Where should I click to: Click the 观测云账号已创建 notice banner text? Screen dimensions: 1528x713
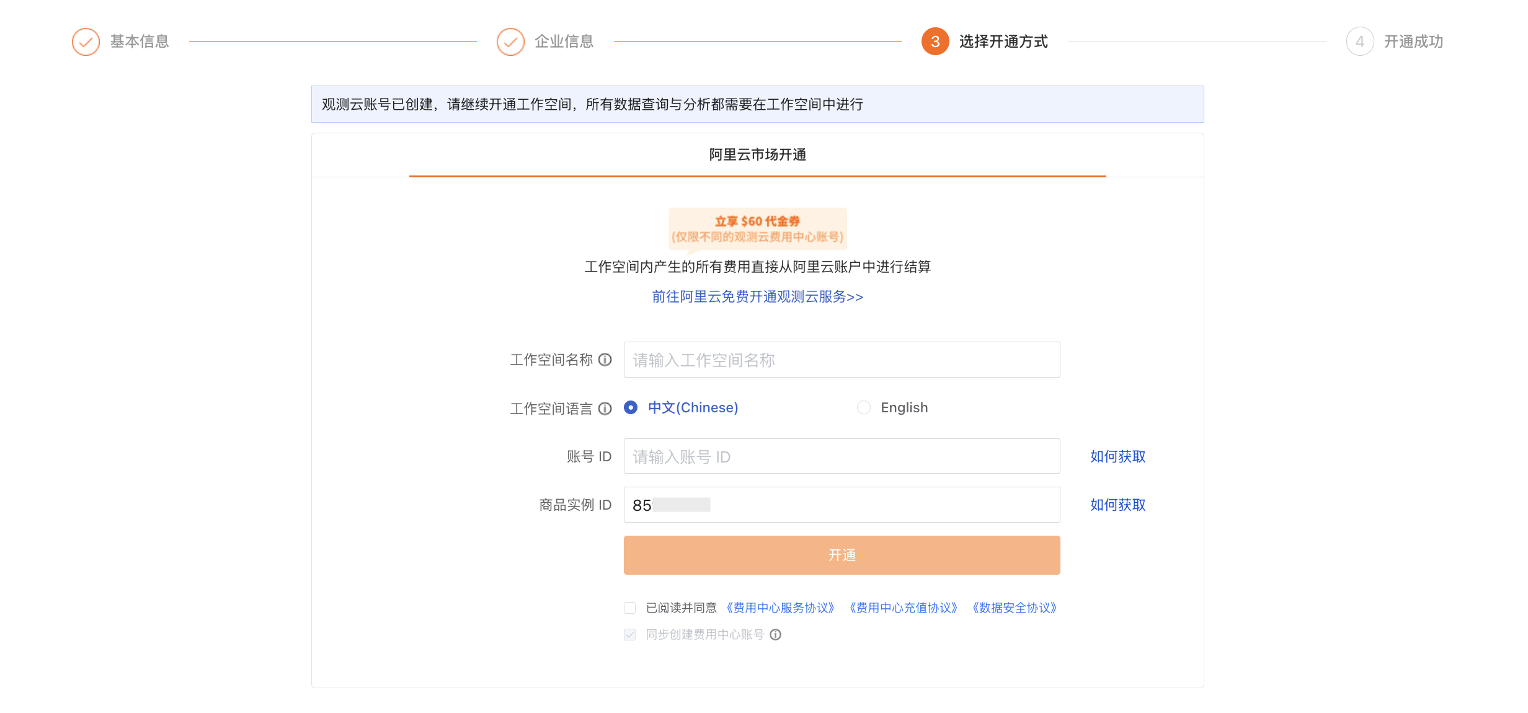[592, 104]
